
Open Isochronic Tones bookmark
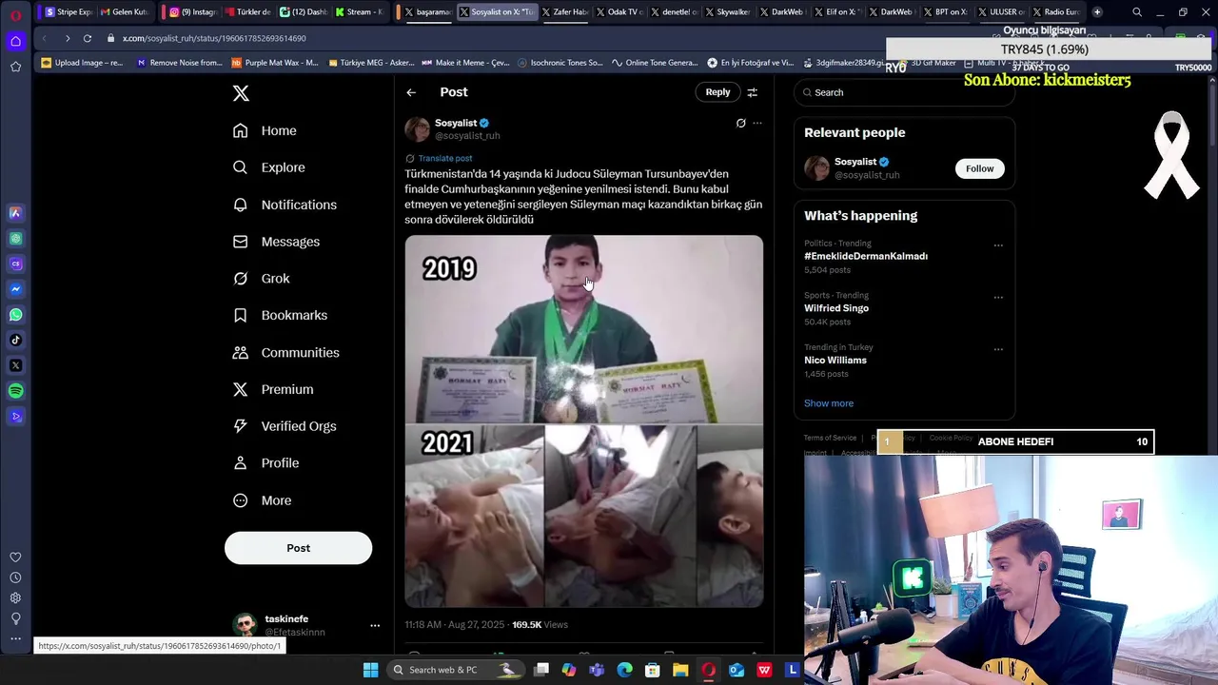560,63
